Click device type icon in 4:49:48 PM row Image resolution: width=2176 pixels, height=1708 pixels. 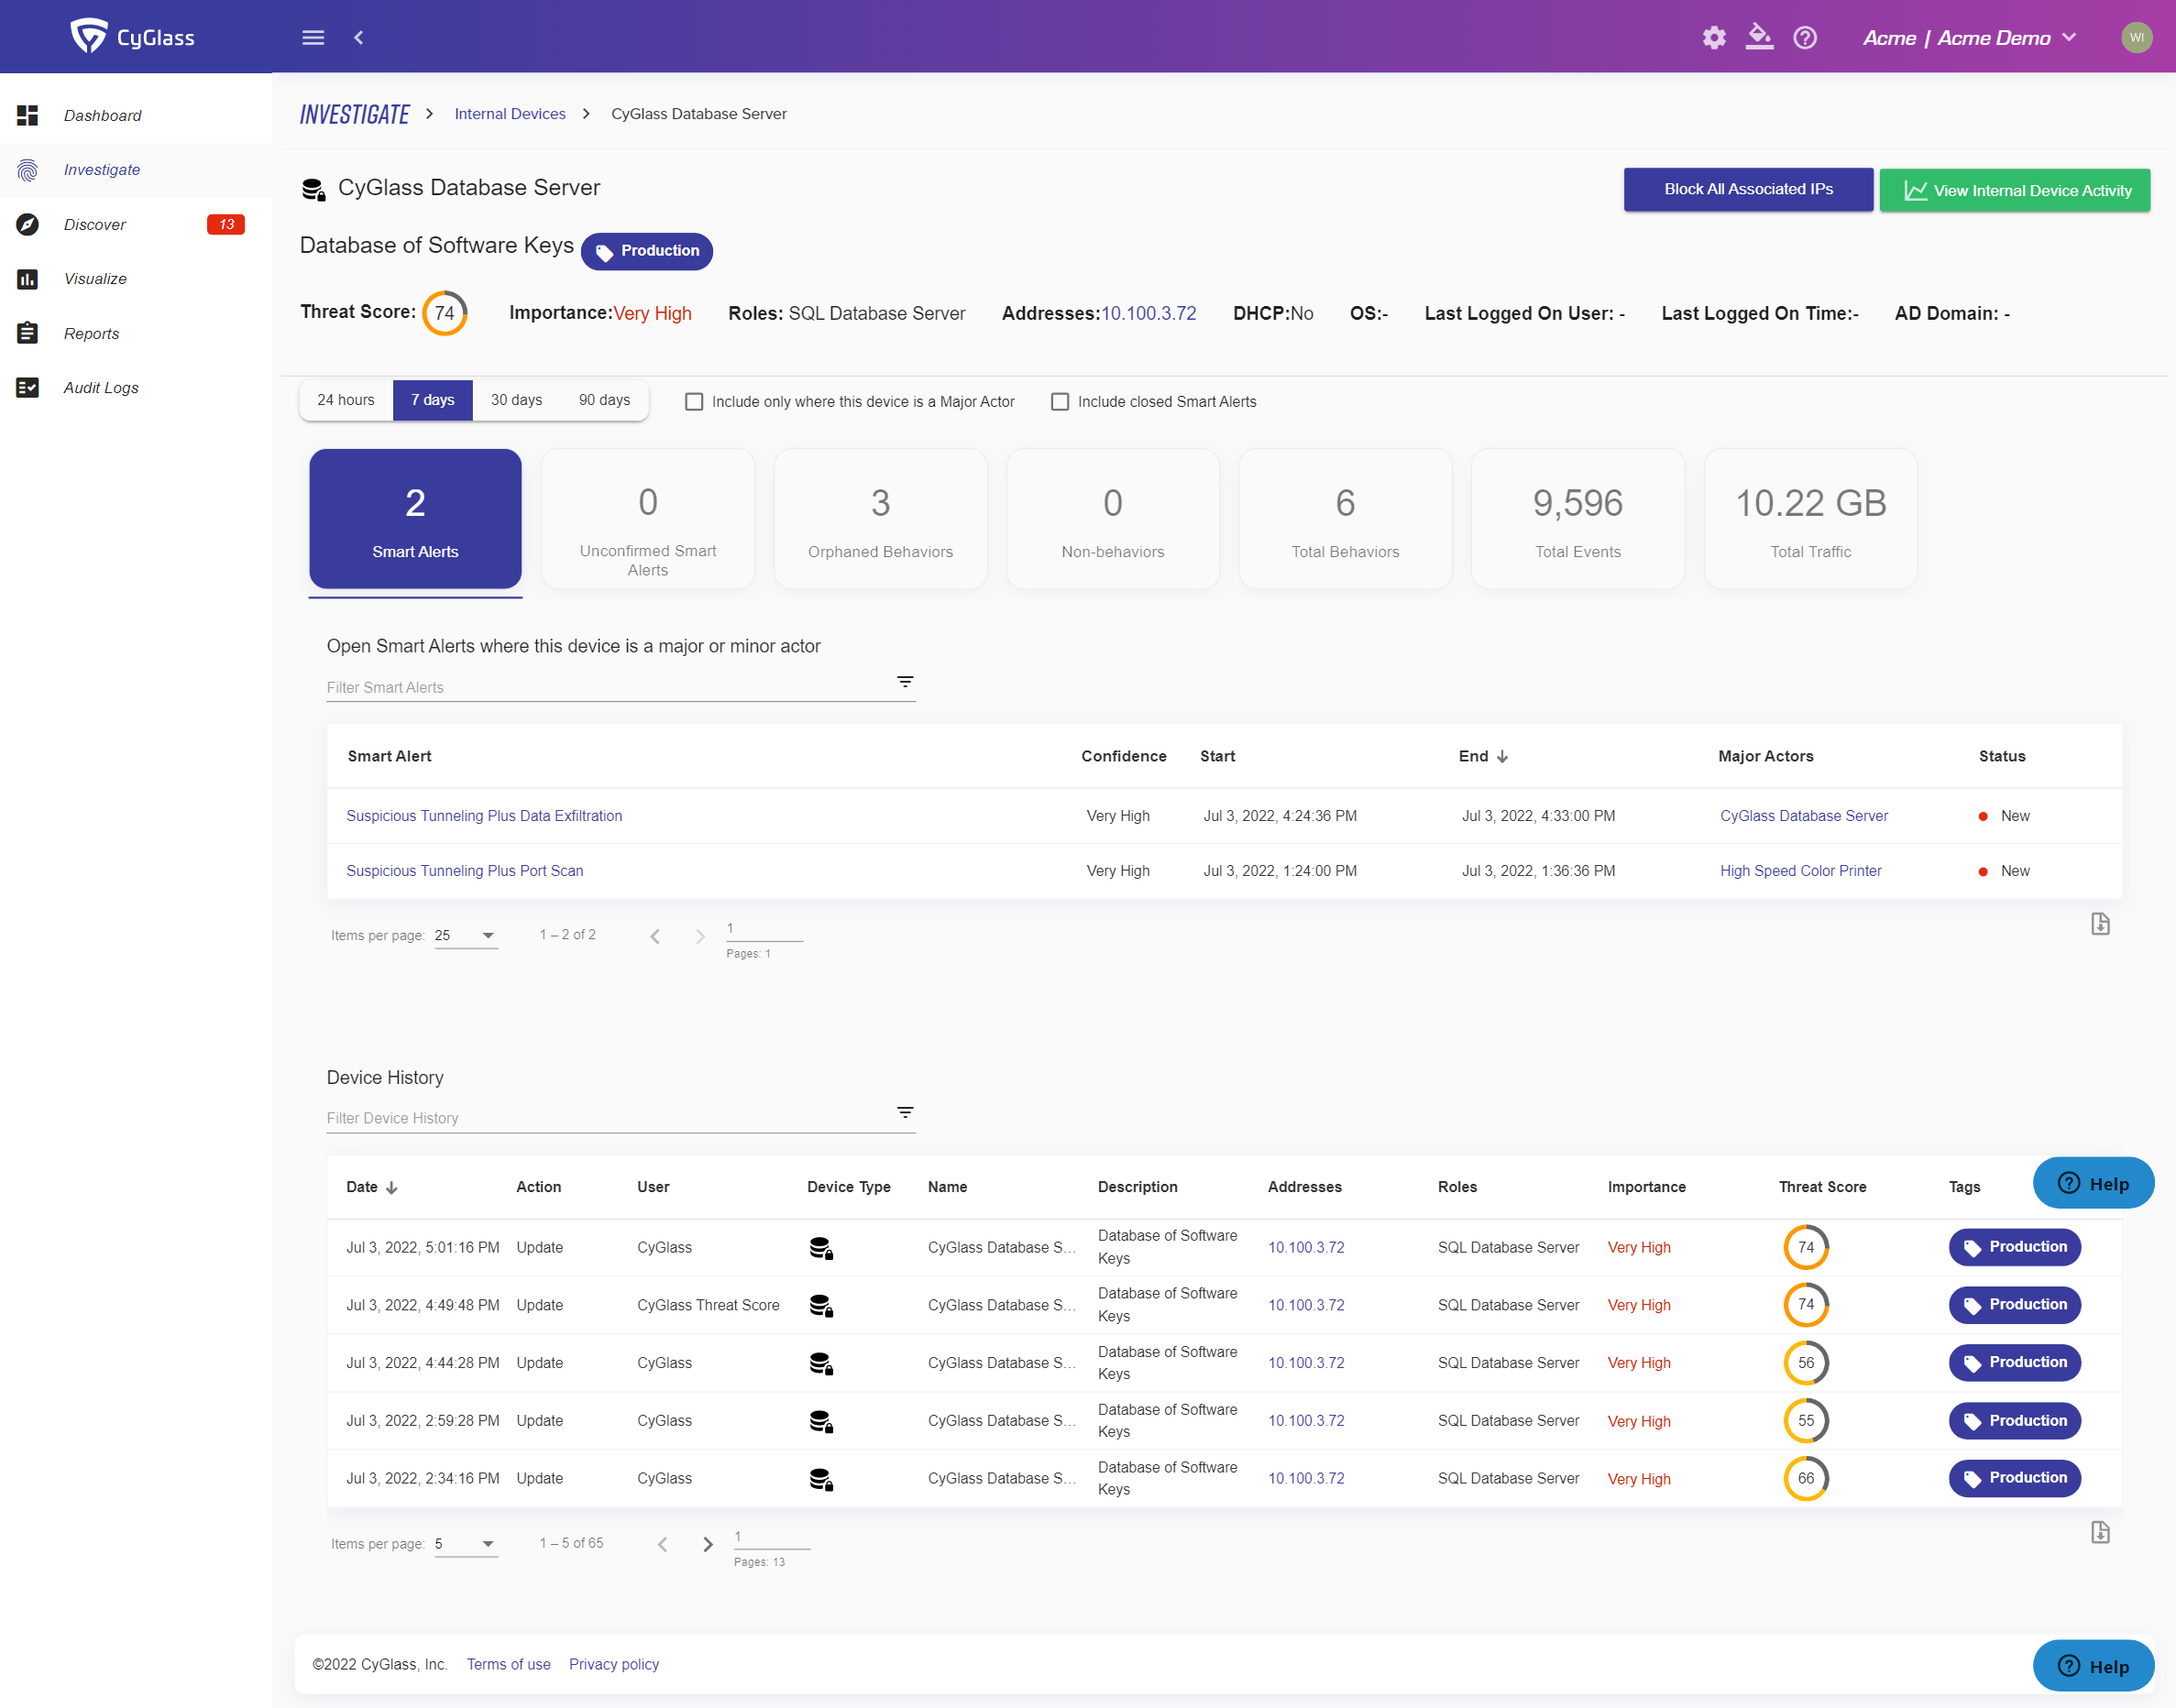click(x=821, y=1305)
